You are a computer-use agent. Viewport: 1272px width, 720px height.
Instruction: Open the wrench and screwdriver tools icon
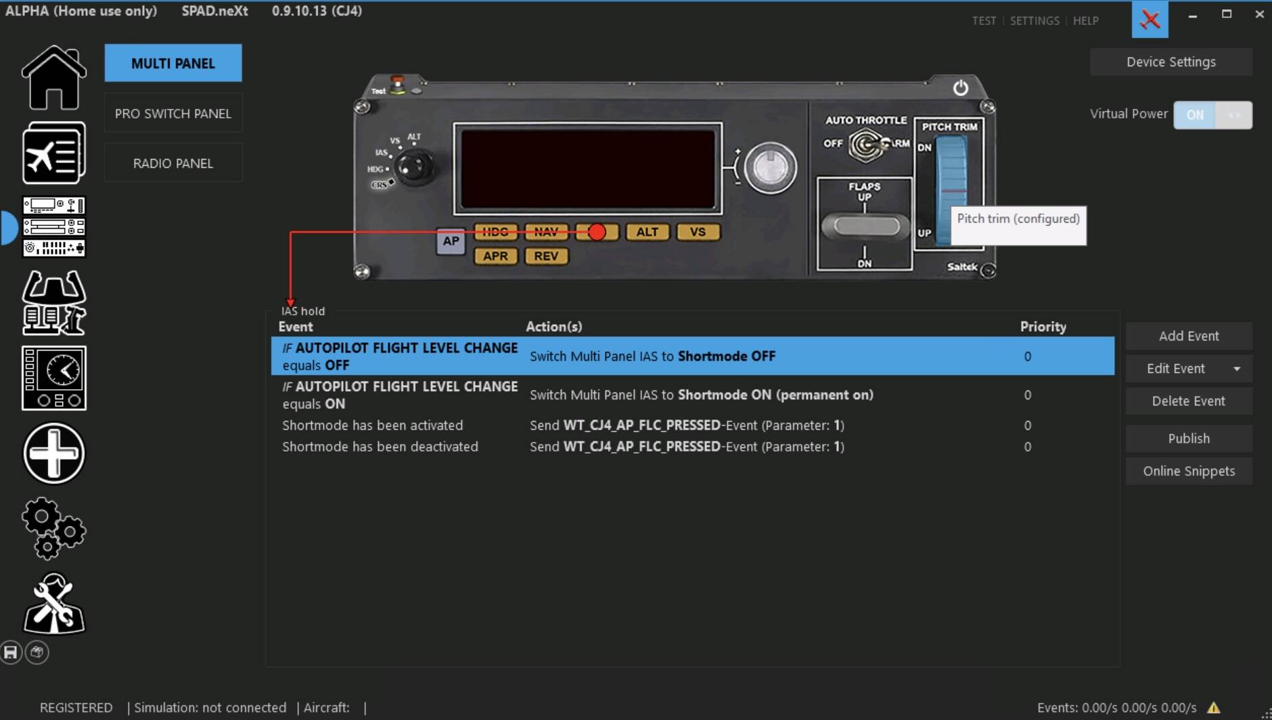click(53, 604)
